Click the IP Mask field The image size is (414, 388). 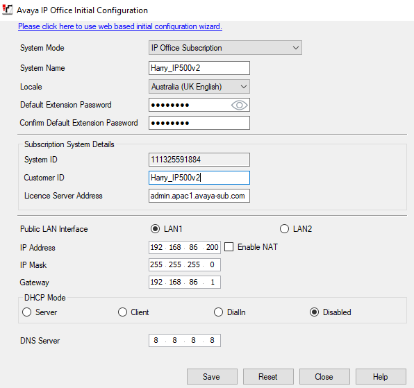pos(185,265)
